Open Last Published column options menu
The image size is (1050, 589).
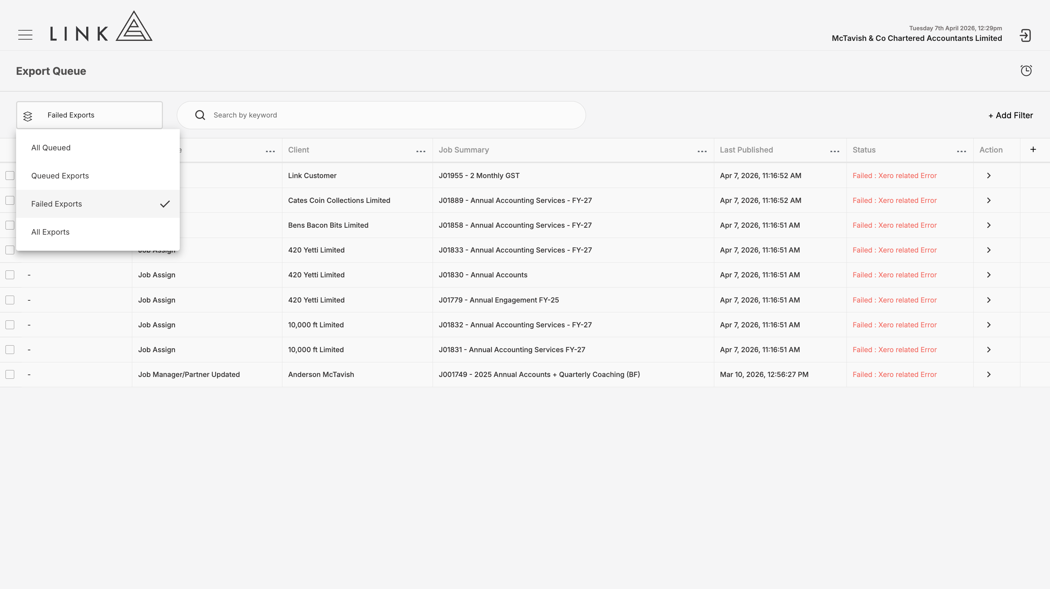coord(834,151)
